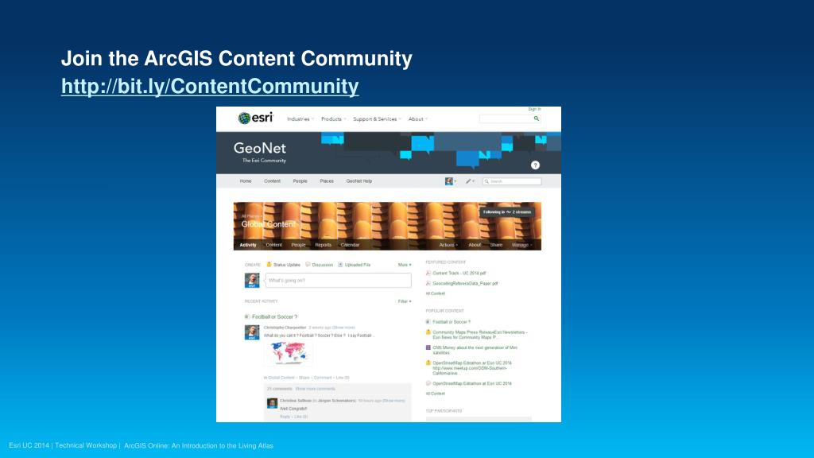Click the Uploaded File icon

click(x=340, y=264)
